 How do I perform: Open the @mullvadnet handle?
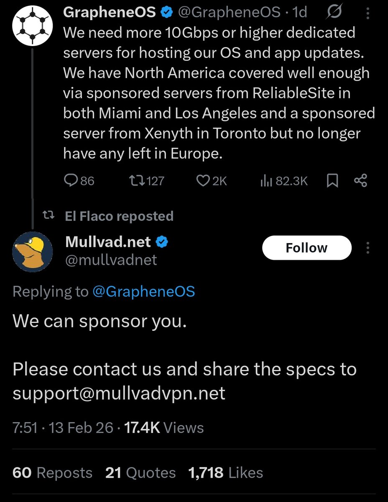tap(111, 260)
